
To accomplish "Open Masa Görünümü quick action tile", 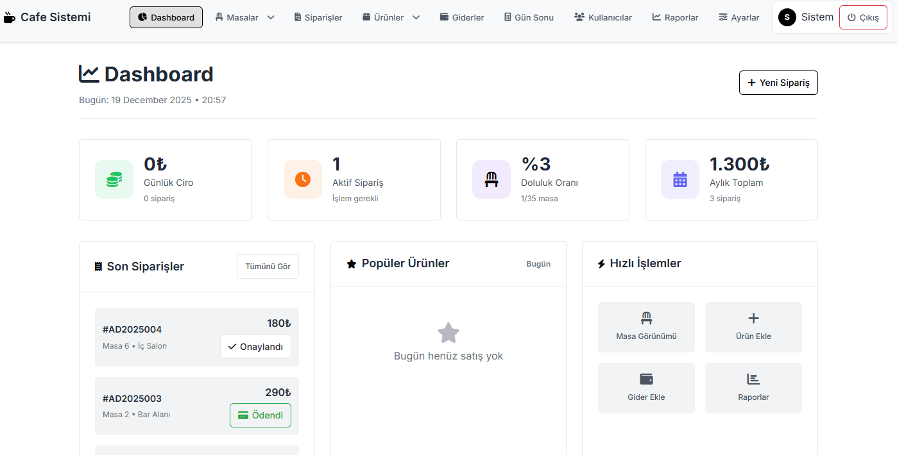I will (646, 327).
